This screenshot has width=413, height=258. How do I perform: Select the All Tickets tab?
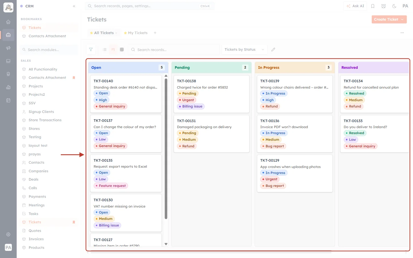(104, 33)
